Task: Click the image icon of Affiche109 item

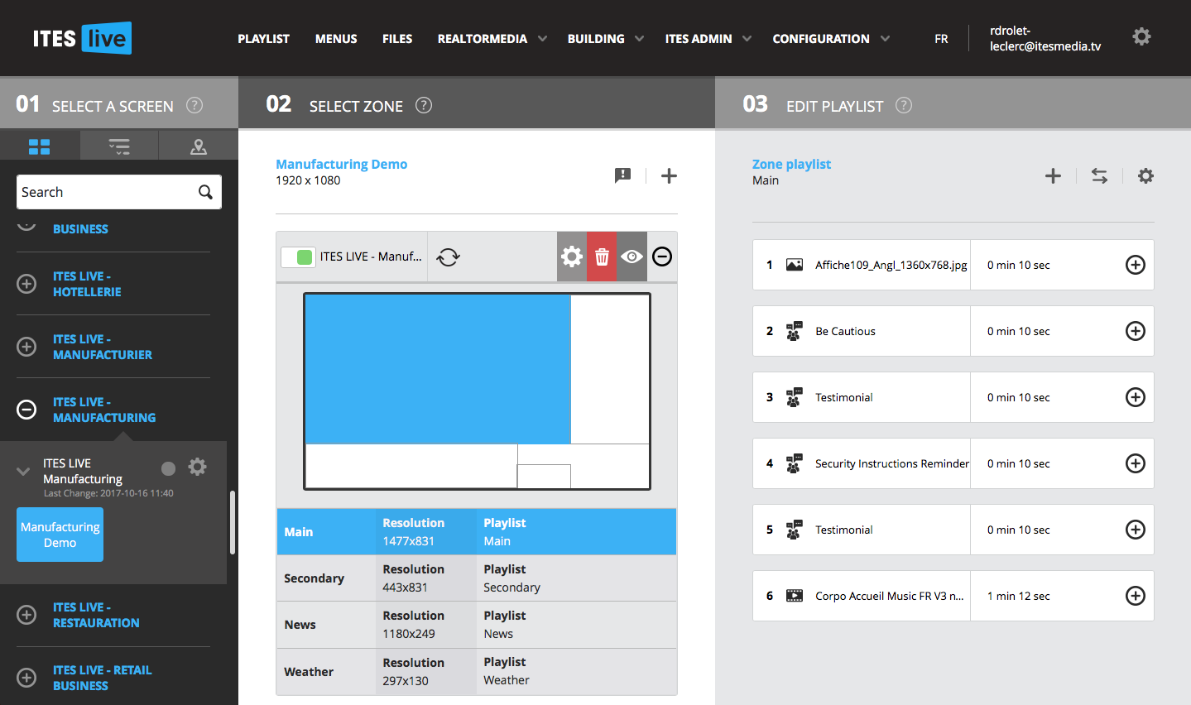Action: click(x=795, y=265)
